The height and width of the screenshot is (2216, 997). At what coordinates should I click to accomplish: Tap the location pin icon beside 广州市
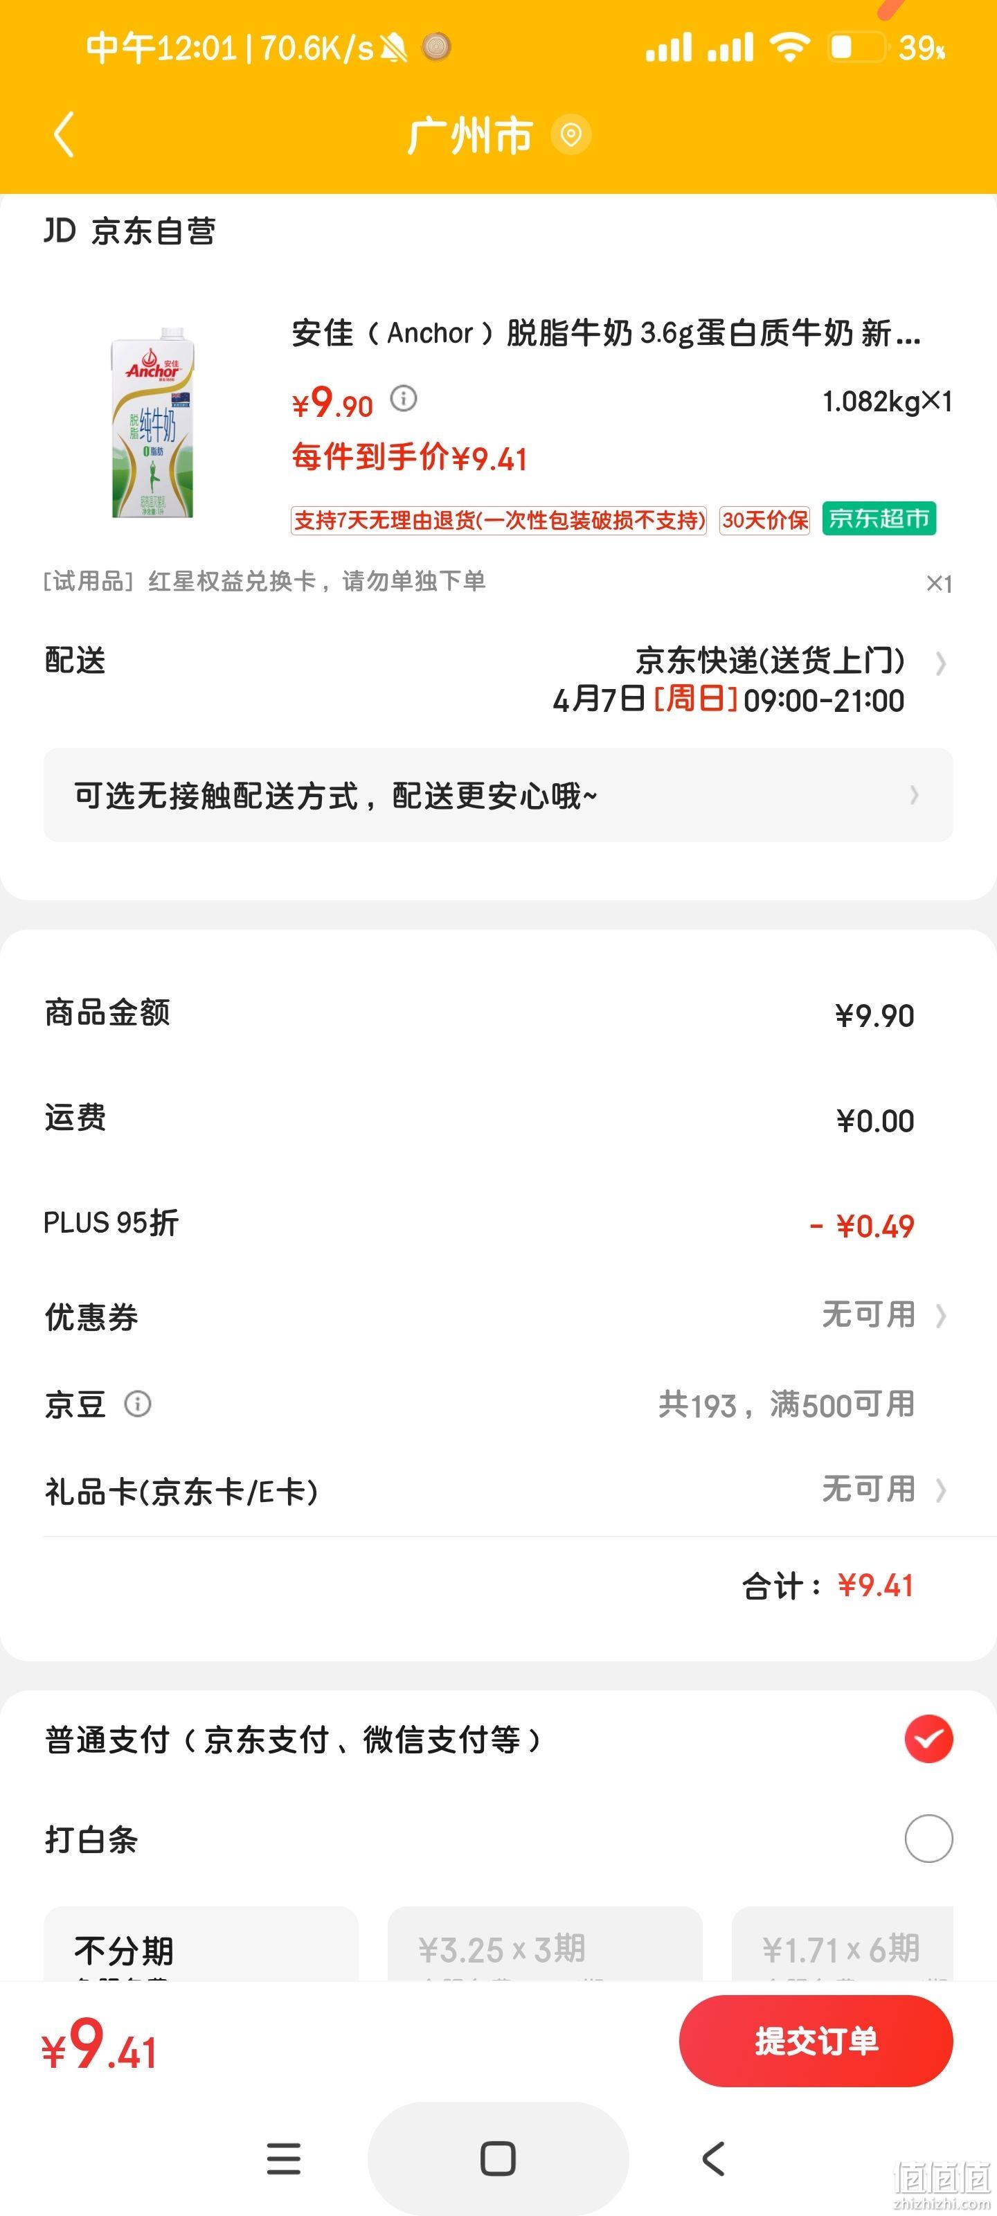pyautogui.click(x=571, y=134)
